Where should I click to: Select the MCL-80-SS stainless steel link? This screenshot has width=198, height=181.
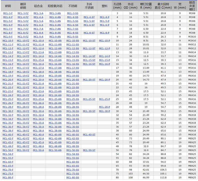coord(72,177)
